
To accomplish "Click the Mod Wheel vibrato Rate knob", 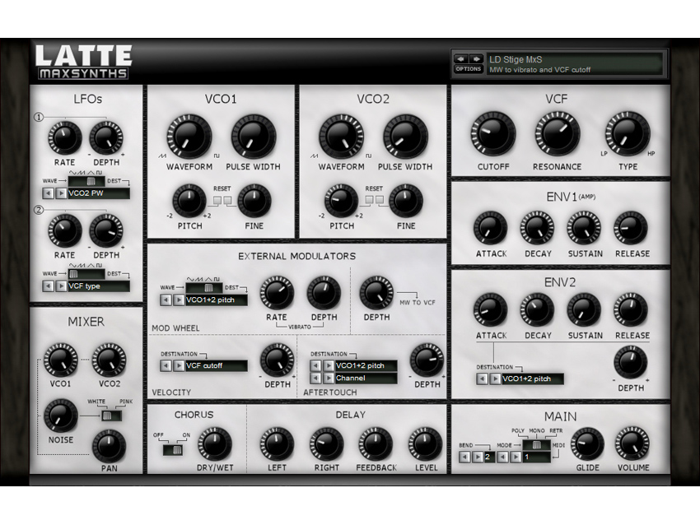I will pyautogui.click(x=277, y=293).
